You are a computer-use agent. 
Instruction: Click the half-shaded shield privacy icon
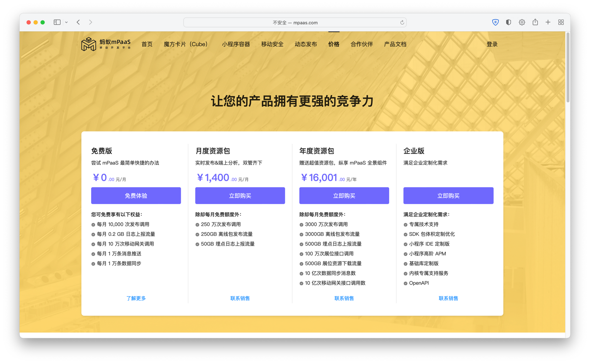508,22
